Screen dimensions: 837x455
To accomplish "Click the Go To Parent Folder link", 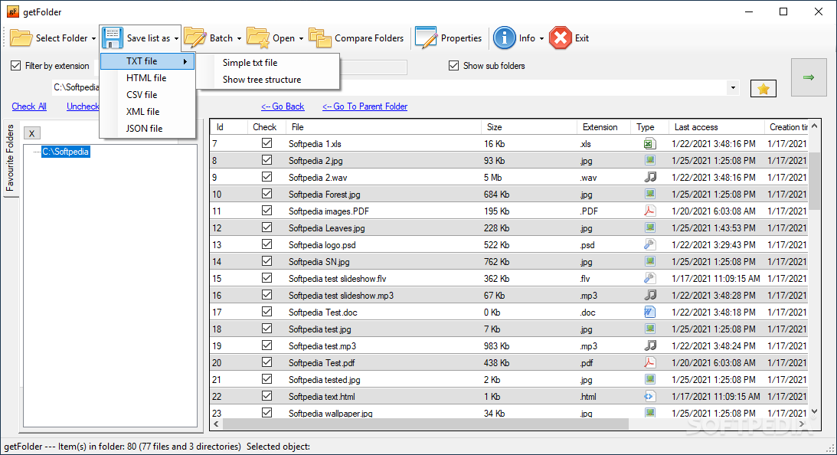I will [x=365, y=106].
